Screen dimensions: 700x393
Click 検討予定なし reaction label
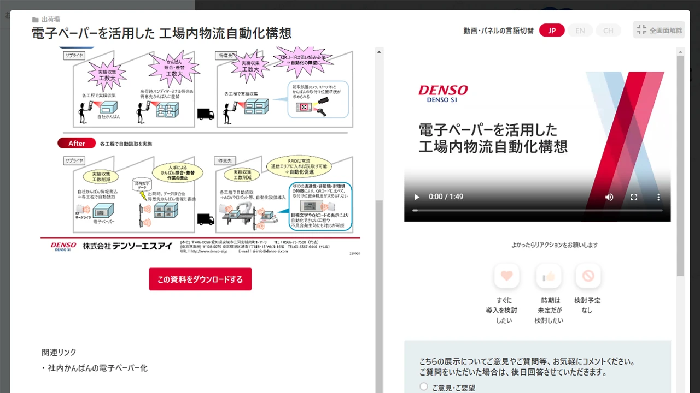(587, 306)
